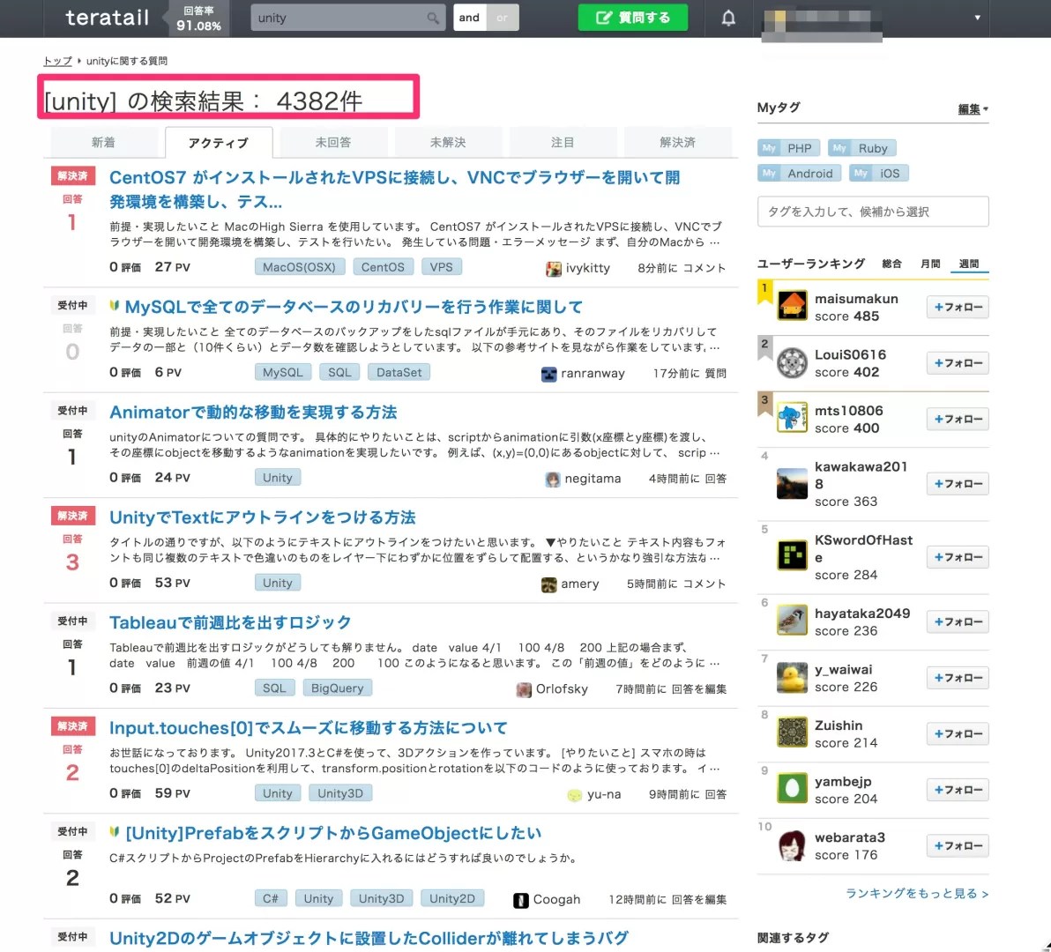This screenshot has width=1051, height=952.
Task: Click the teratail logo
Action: tap(108, 18)
